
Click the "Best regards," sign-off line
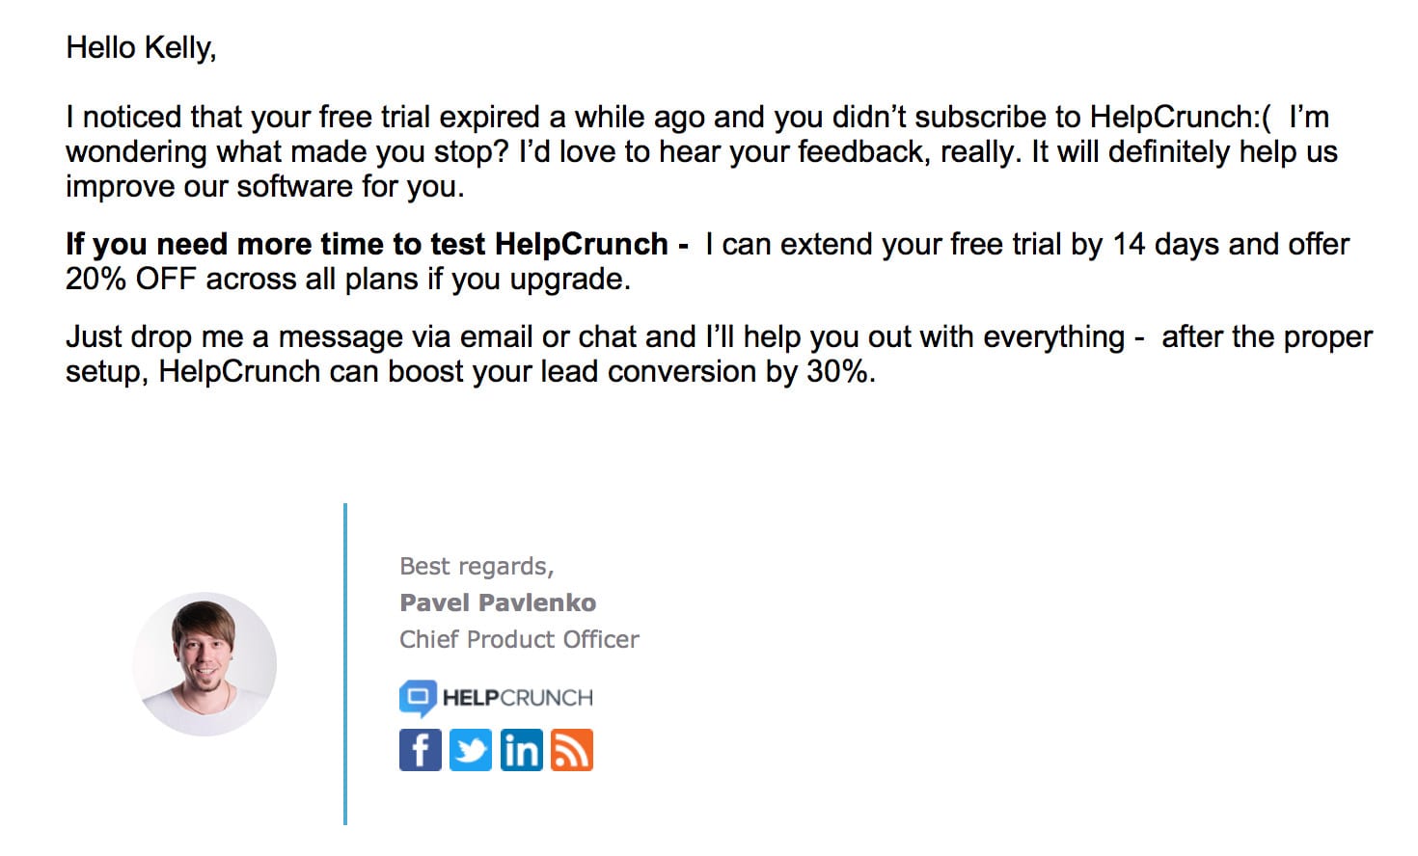click(x=477, y=566)
